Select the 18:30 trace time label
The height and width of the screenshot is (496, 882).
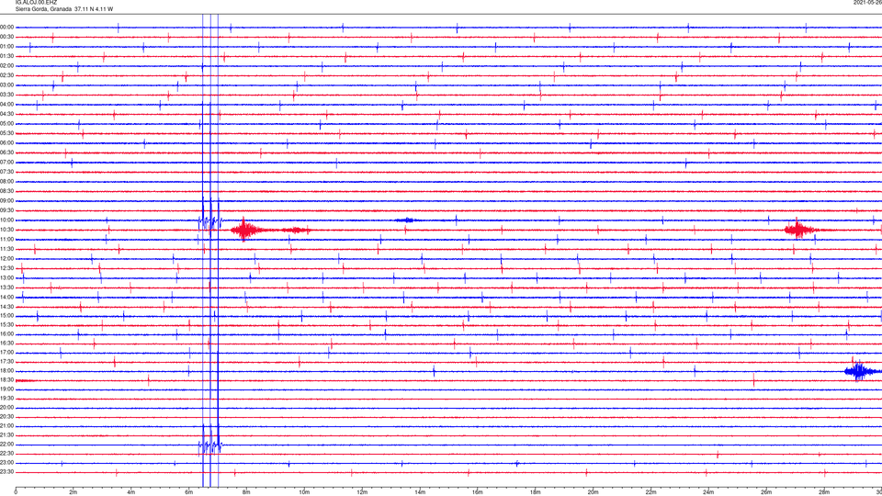pos(7,380)
